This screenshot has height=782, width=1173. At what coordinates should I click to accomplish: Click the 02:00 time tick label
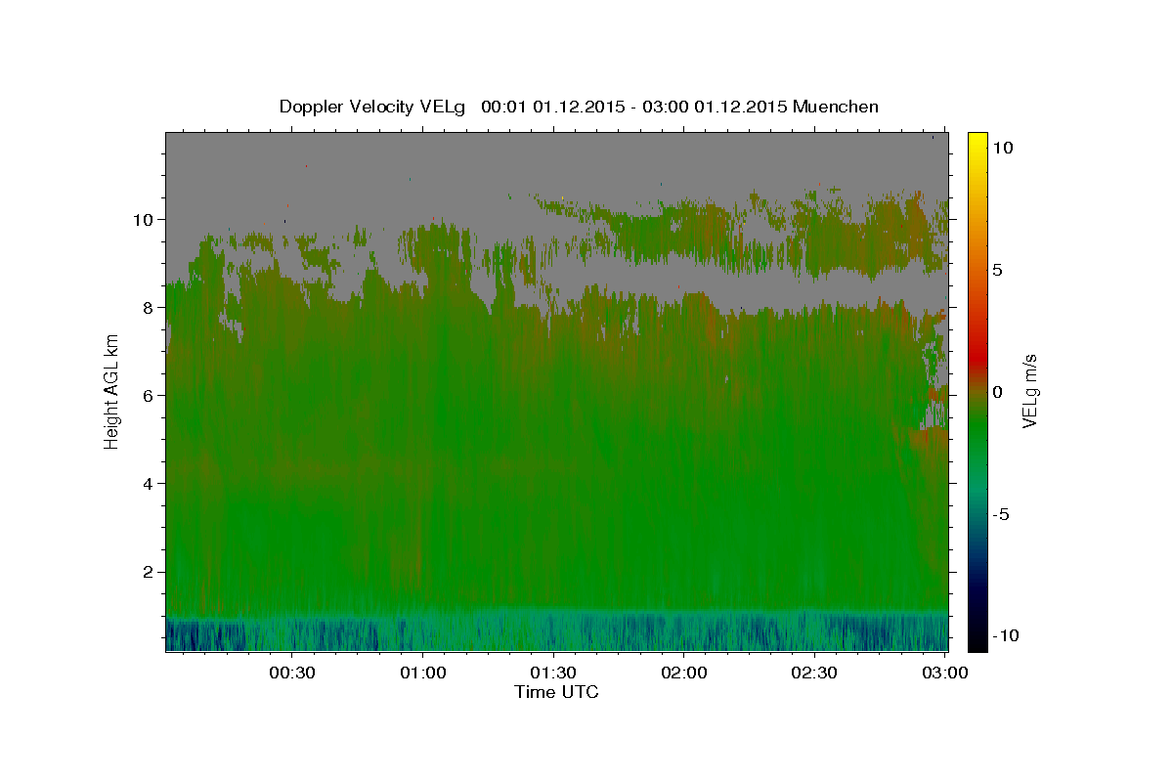coord(684,673)
